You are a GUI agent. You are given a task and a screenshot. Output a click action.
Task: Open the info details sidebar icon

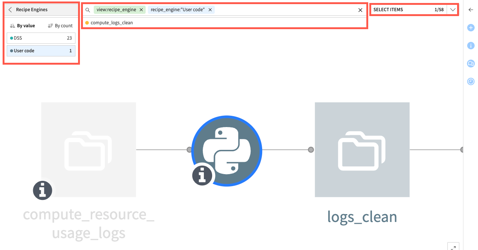471,46
